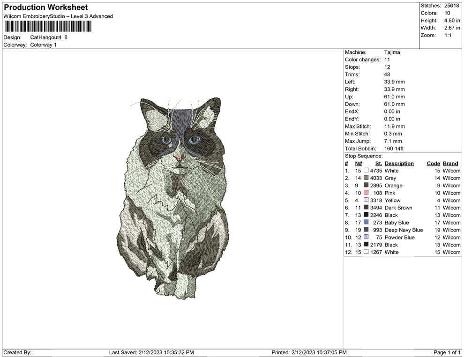Image resolution: width=464 pixels, height=357 pixels.
Task: Click the 'Description' column header
Action: point(399,164)
